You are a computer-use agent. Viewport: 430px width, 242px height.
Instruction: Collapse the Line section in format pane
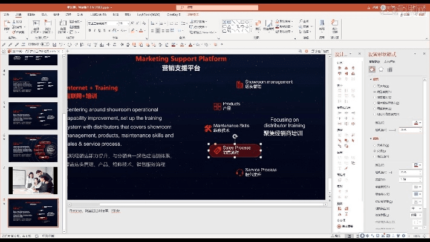371,139
